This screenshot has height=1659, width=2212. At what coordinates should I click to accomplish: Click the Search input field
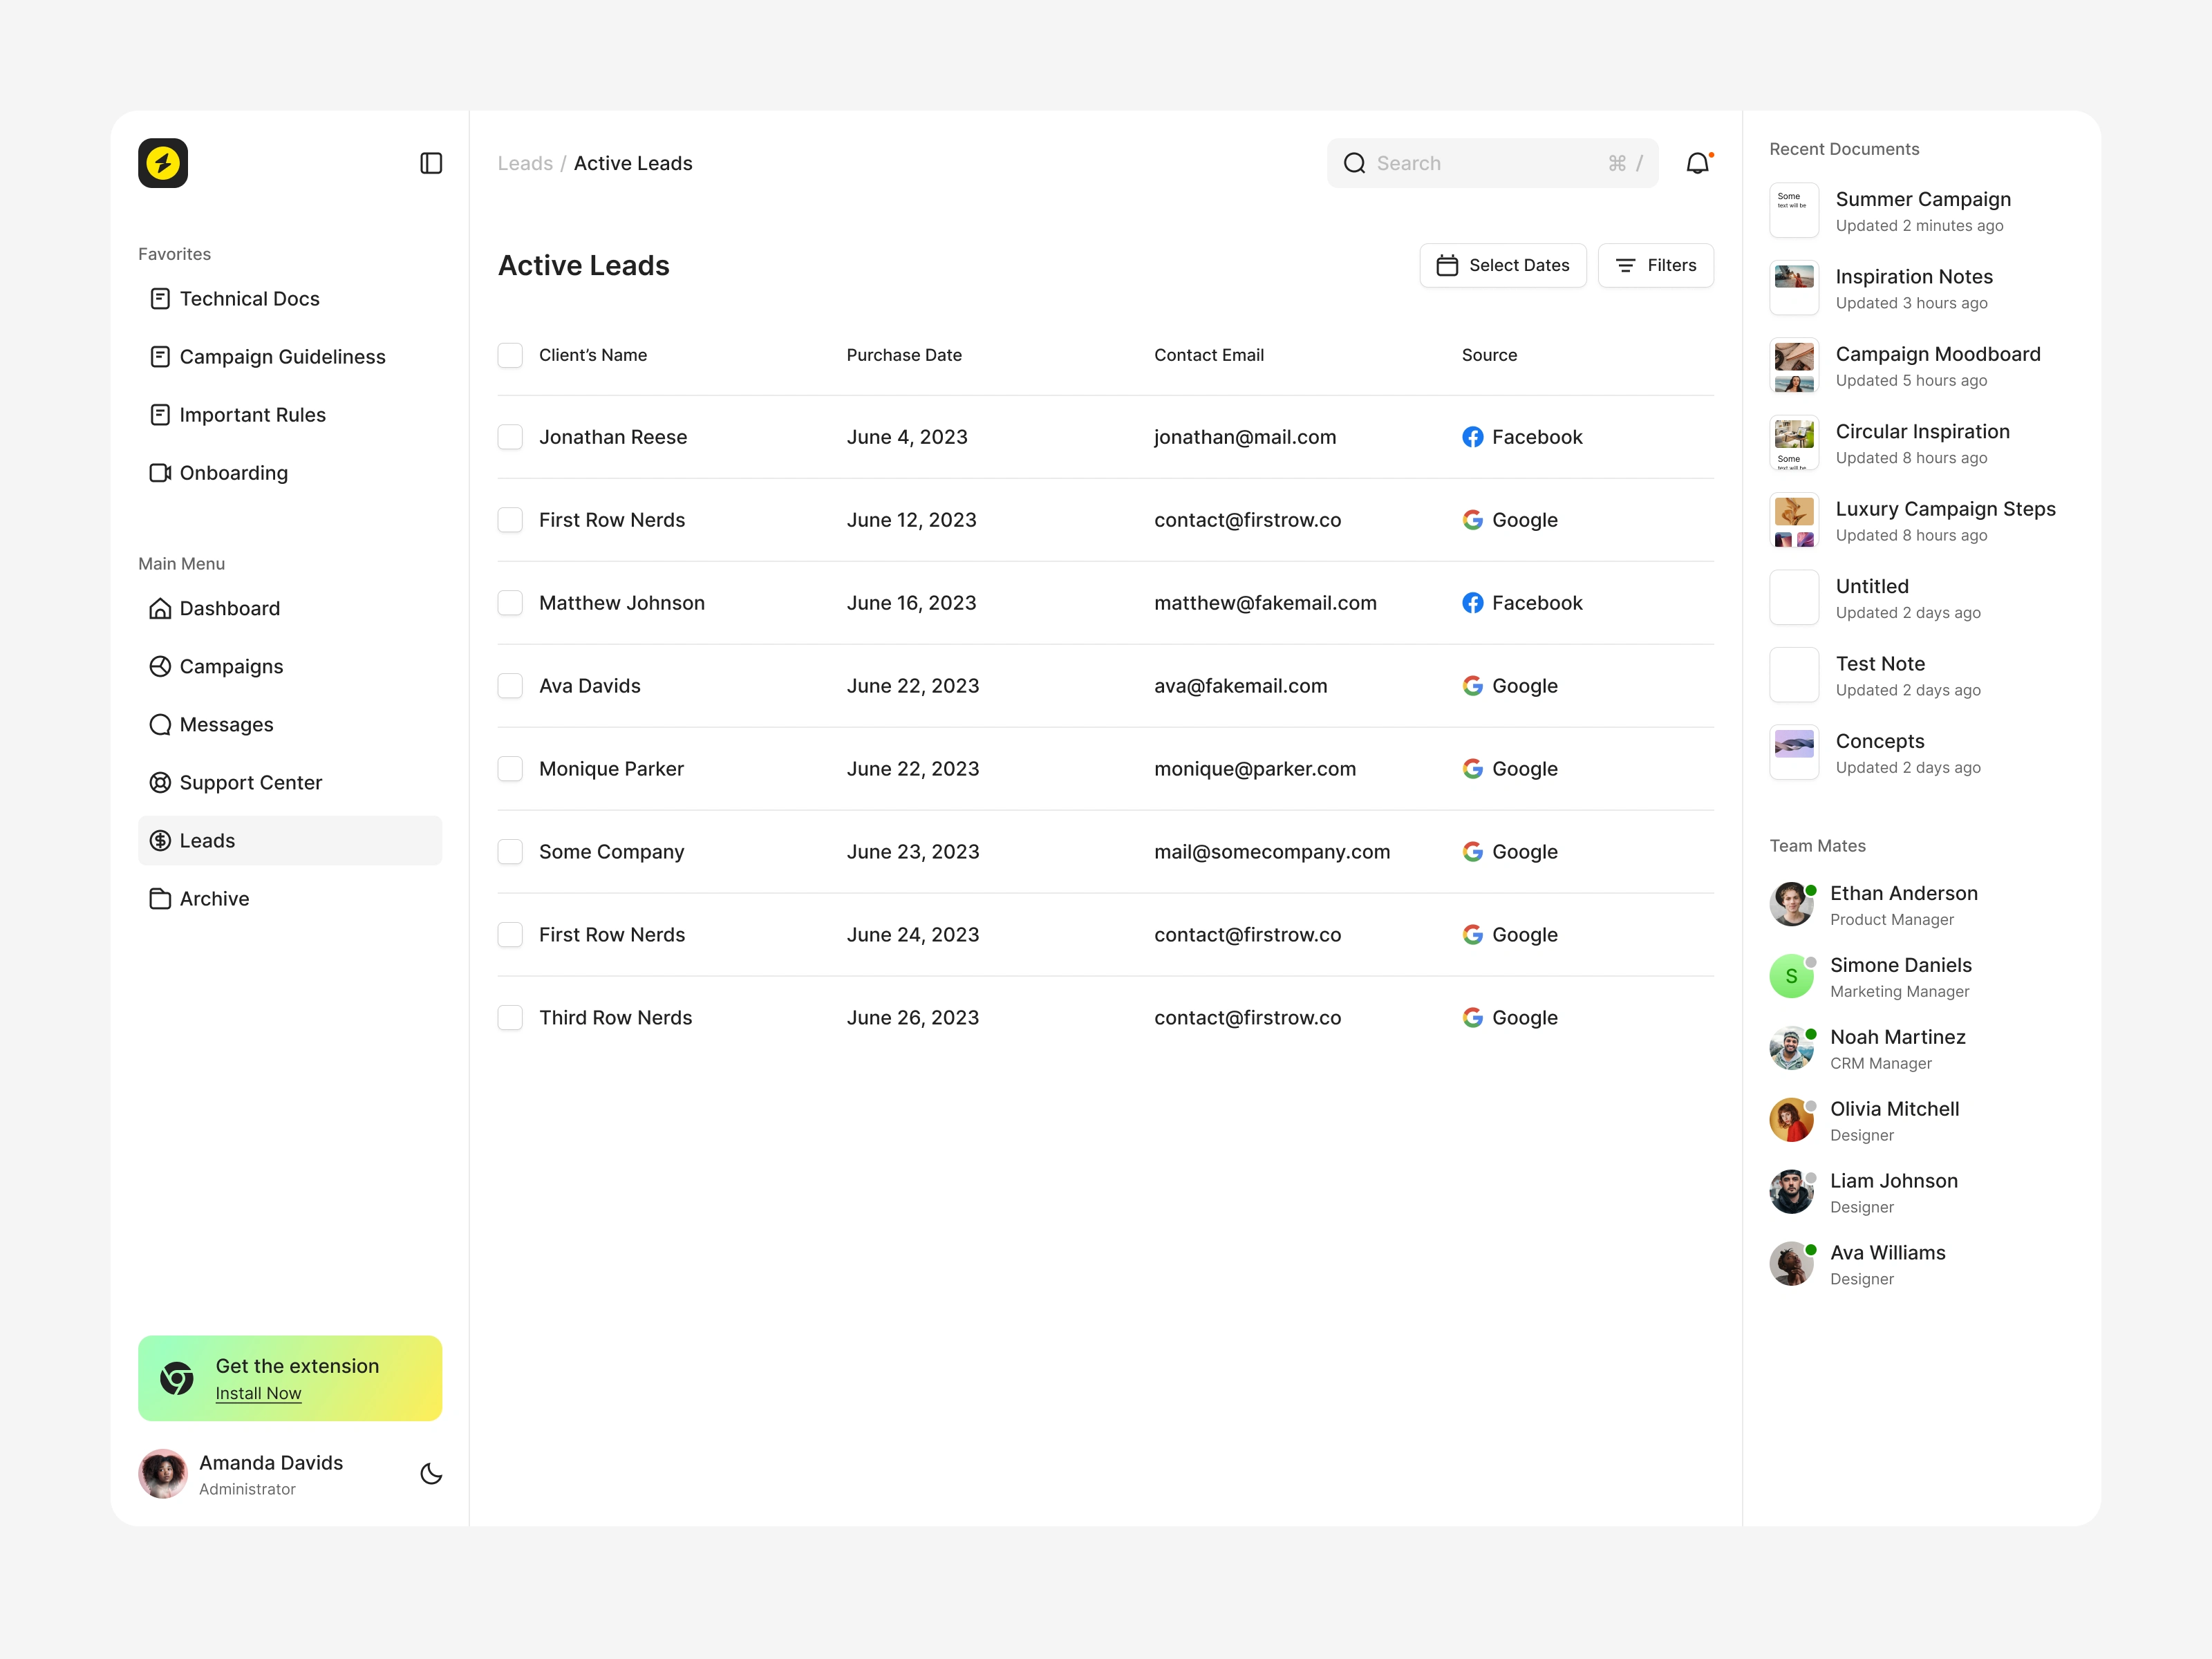coord(1480,163)
